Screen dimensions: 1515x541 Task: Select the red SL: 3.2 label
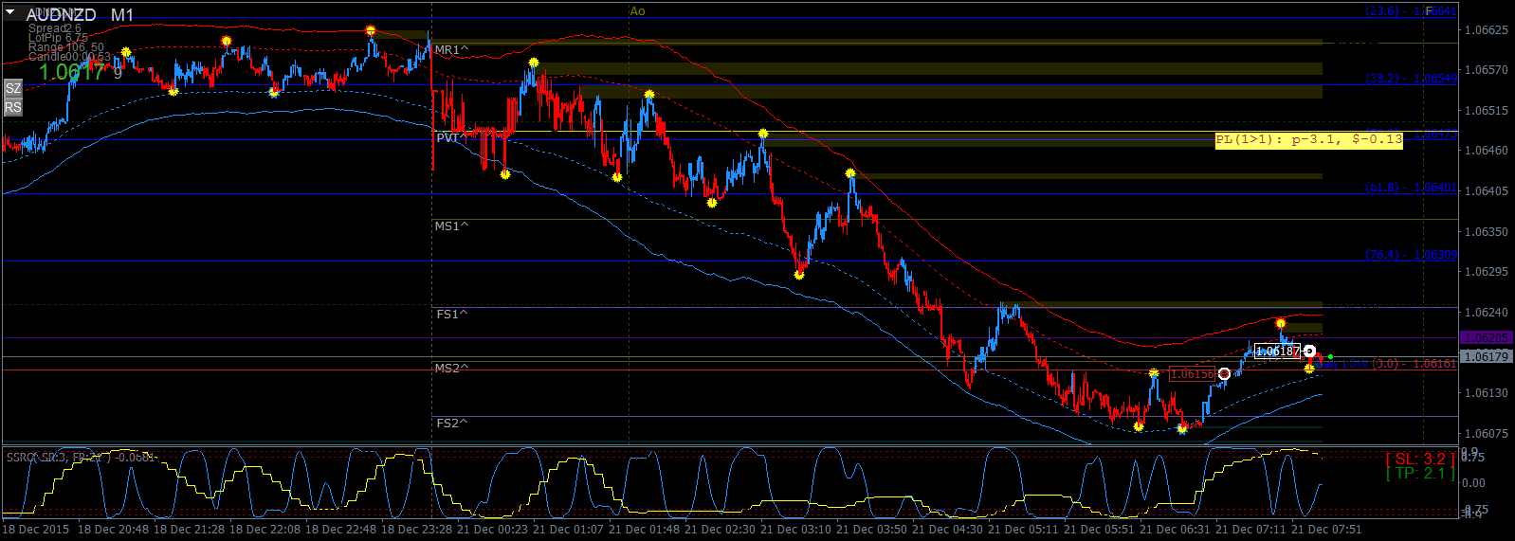[x=1420, y=460]
